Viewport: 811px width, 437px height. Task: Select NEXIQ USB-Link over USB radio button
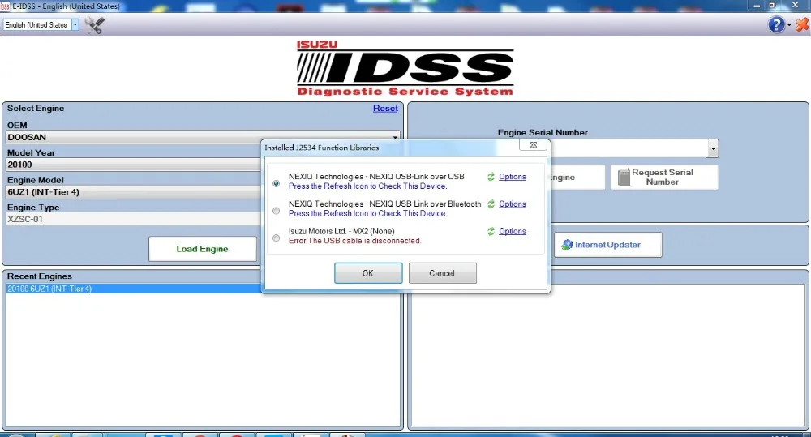pos(277,183)
